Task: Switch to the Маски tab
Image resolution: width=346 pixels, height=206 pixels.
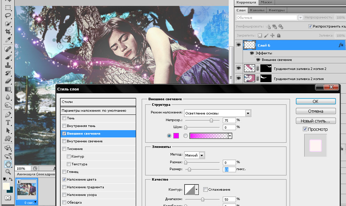Action: (266, 2)
